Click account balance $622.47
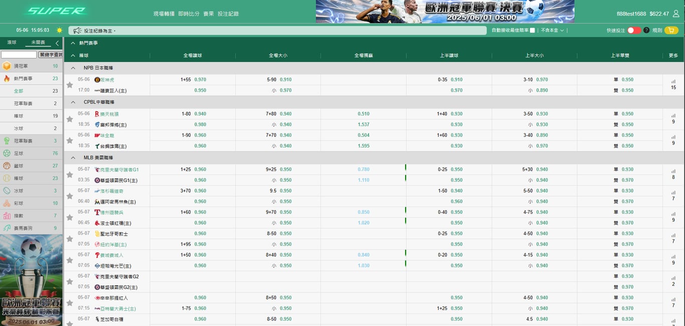The height and width of the screenshot is (326, 685). pyautogui.click(x=659, y=14)
